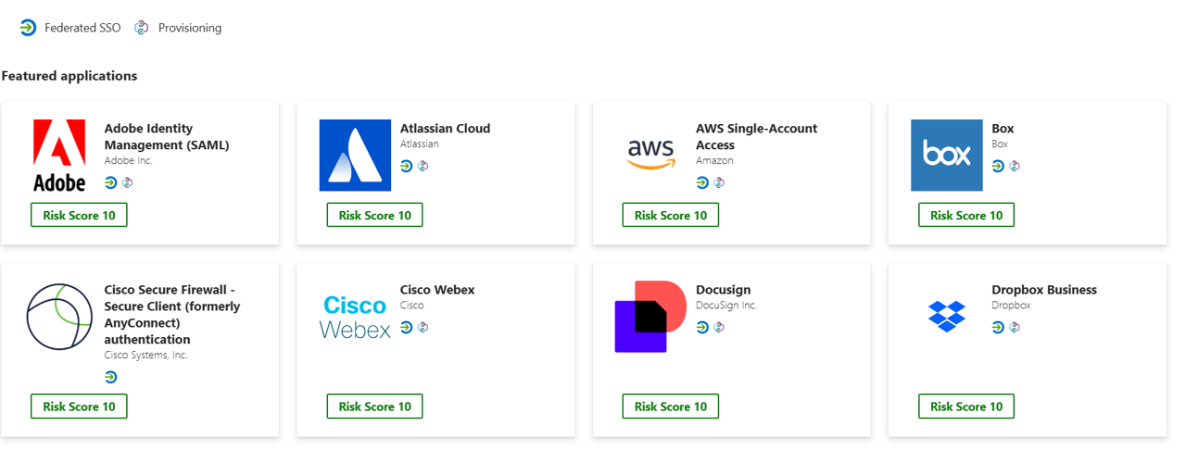Click the Federated SSO legend filter at top
This screenshot has height=450, width=1186.
tap(70, 28)
